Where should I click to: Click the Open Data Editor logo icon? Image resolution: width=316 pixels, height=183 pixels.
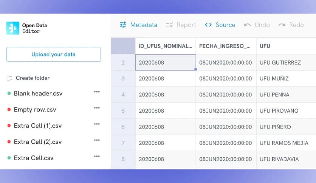coord(12,28)
